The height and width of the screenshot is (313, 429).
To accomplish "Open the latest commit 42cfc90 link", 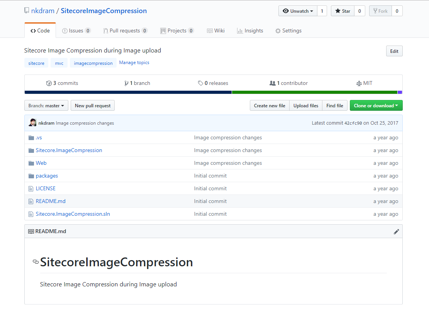I will coord(353,123).
